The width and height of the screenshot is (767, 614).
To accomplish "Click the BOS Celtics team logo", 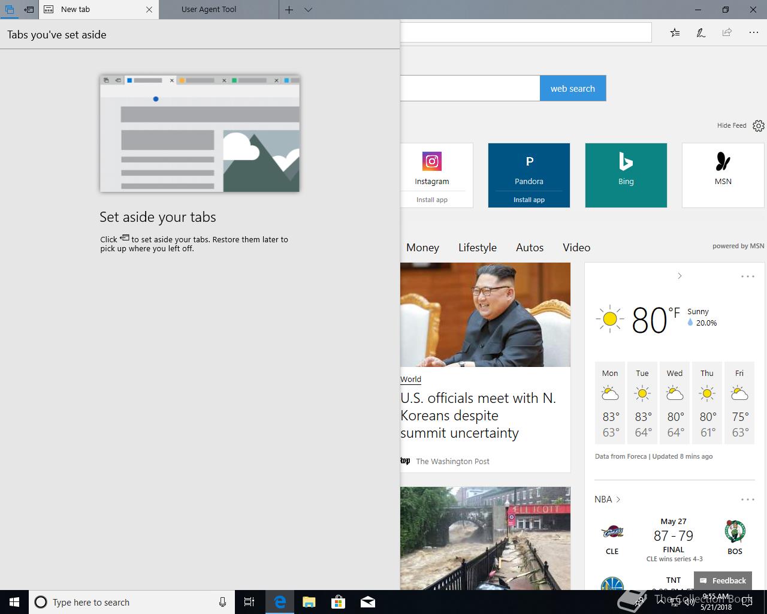I will coord(735,532).
